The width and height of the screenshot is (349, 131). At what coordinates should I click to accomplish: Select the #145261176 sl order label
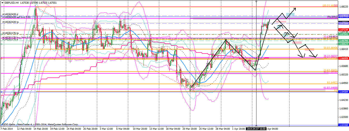click(10, 39)
